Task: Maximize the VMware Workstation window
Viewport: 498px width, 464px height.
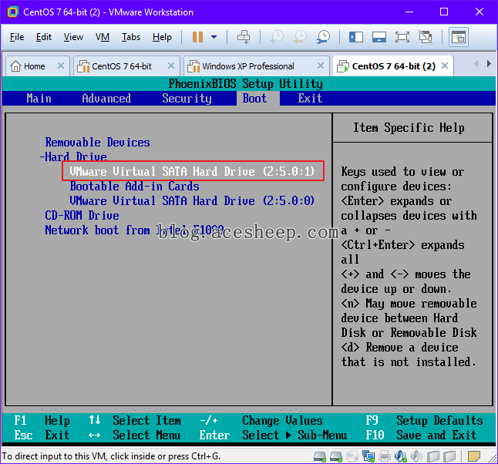Action: (444, 12)
